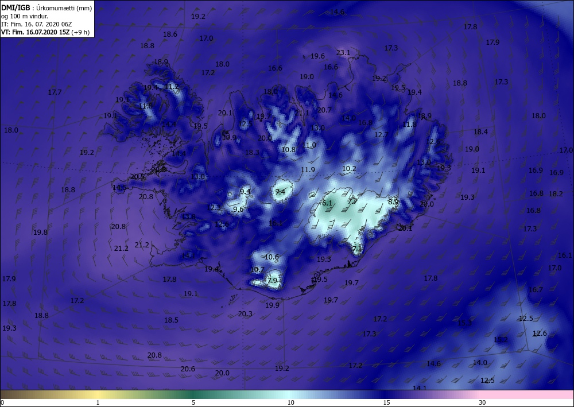This screenshot has width=574, height=407.
Task: Click the '0' label on the color scale
Action: pos(2,402)
